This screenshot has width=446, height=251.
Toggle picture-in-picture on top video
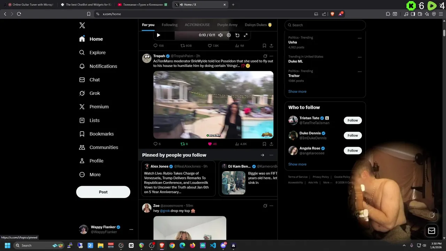pos(237,35)
